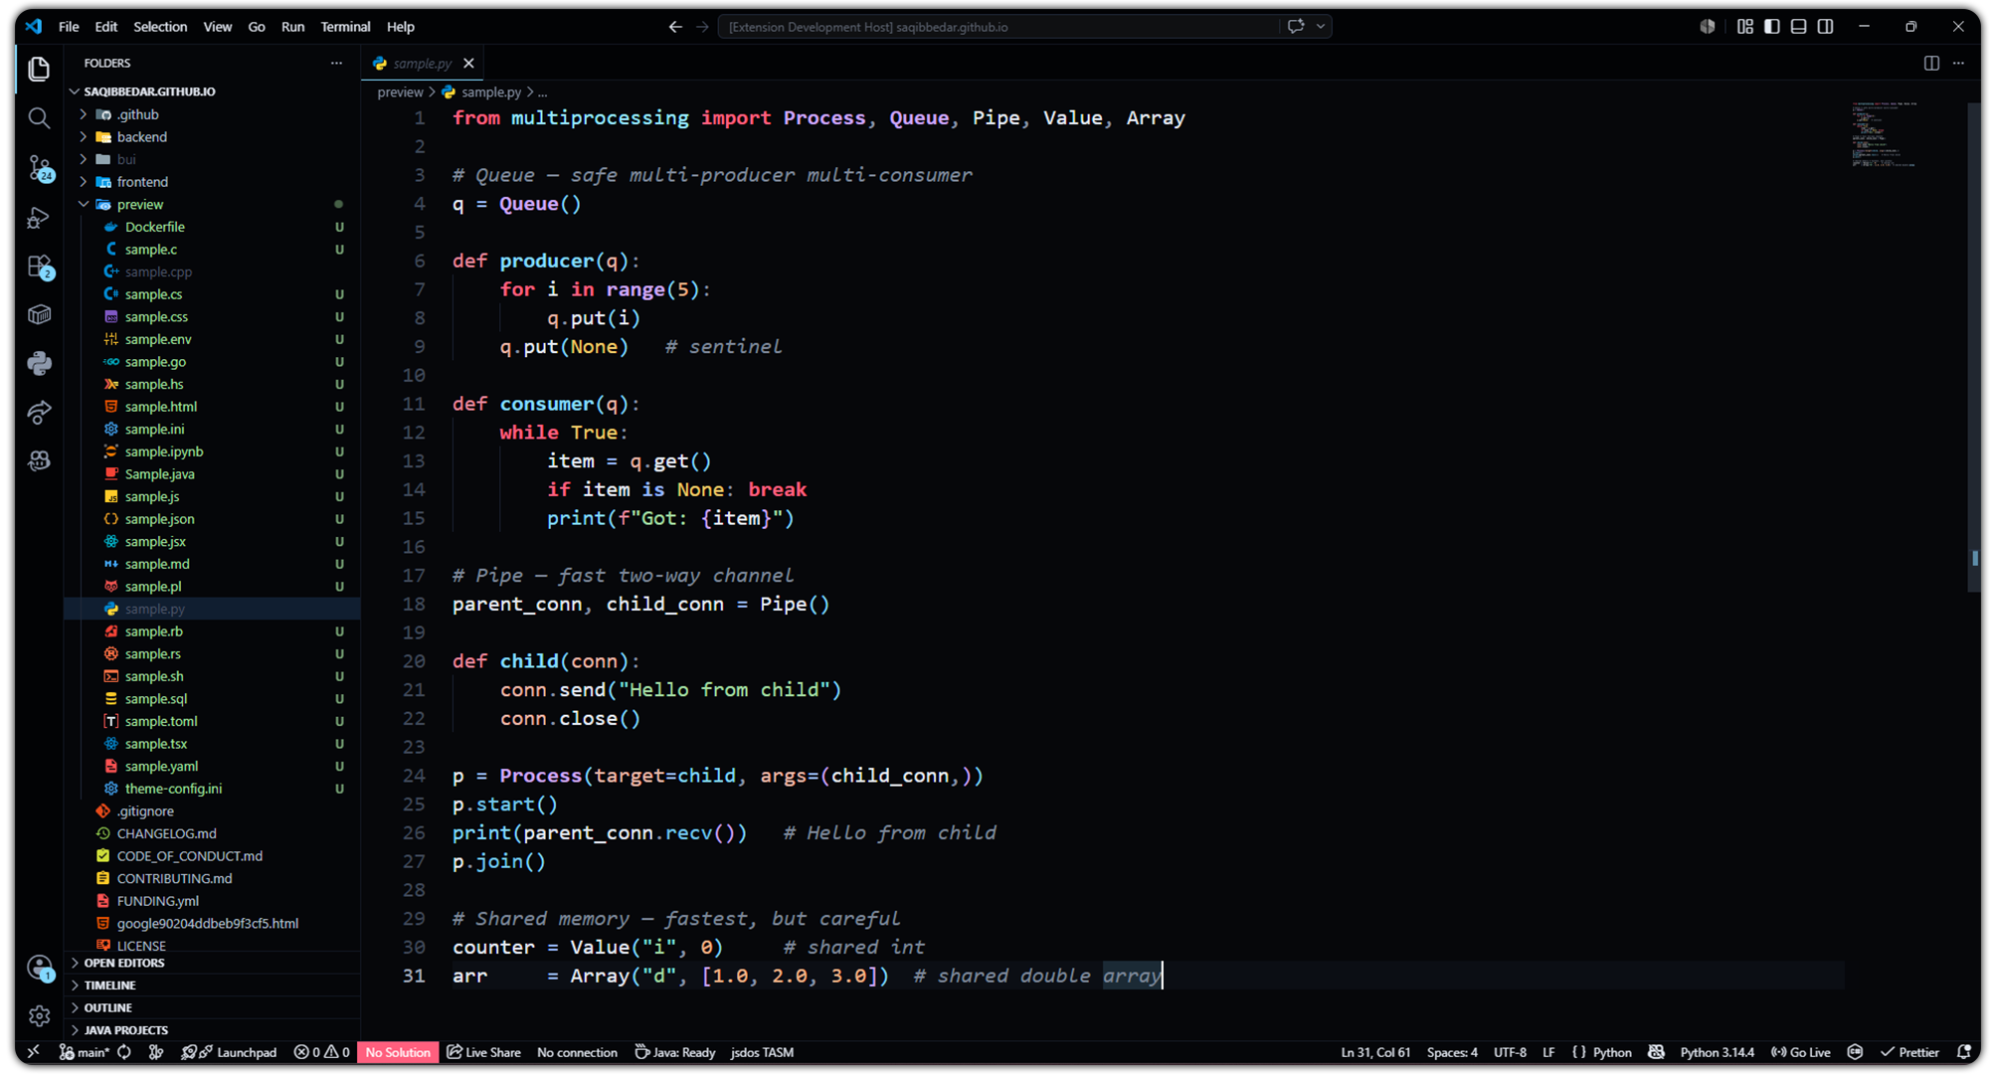Click the Copilot status icon in status bar
The image size is (1996, 1074).
[1656, 1052]
